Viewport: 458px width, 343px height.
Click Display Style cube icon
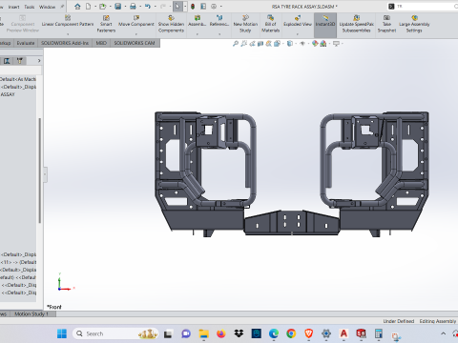pos(290,44)
